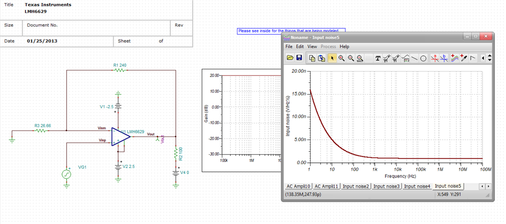The image size is (506, 224).
Task: Maximize the Input noise5 window
Action: coord(476,37)
